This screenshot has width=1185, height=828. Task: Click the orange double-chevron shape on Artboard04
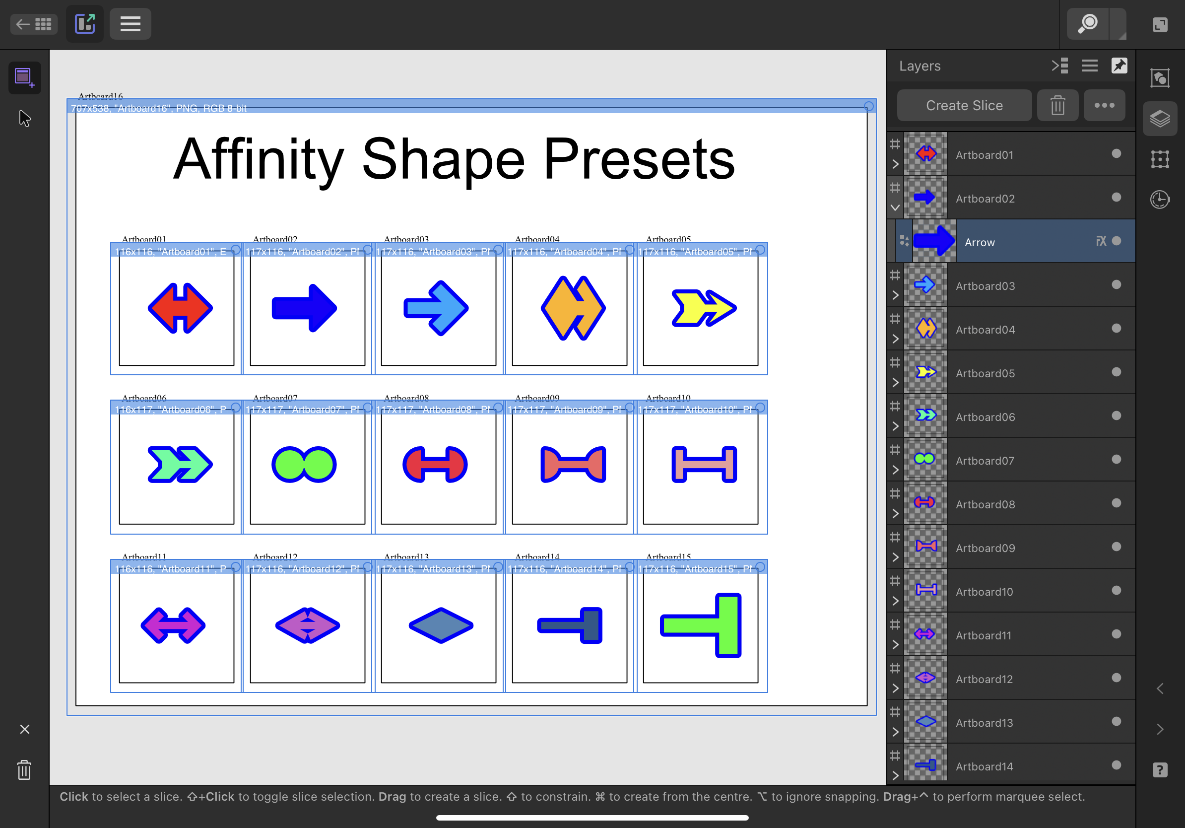coord(573,308)
